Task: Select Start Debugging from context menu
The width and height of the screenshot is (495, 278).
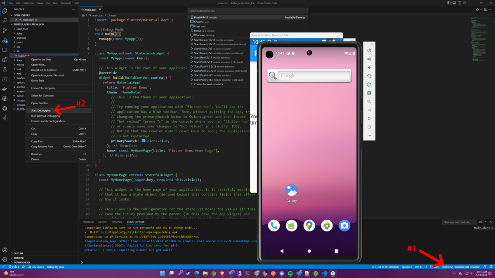Action: tap(41, 110)
